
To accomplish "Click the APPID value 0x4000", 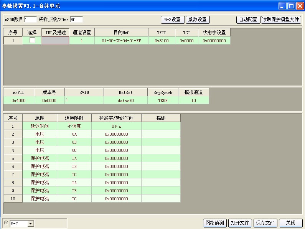I will (x=18, y=100).
